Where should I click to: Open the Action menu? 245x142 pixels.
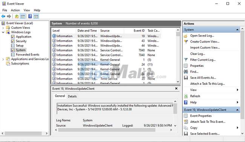(x=15, y=10)
